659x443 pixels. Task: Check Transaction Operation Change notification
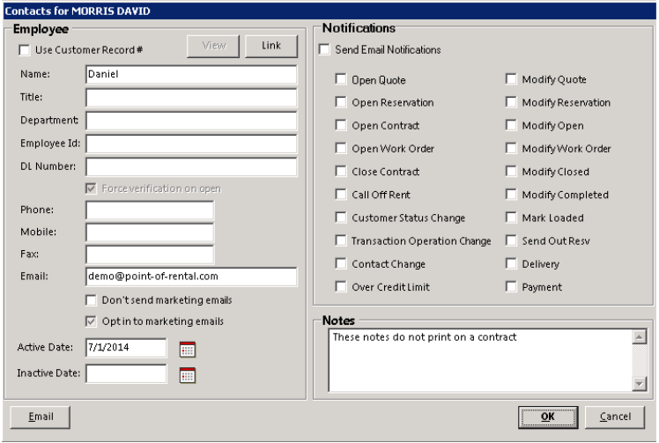click(341, 240)
